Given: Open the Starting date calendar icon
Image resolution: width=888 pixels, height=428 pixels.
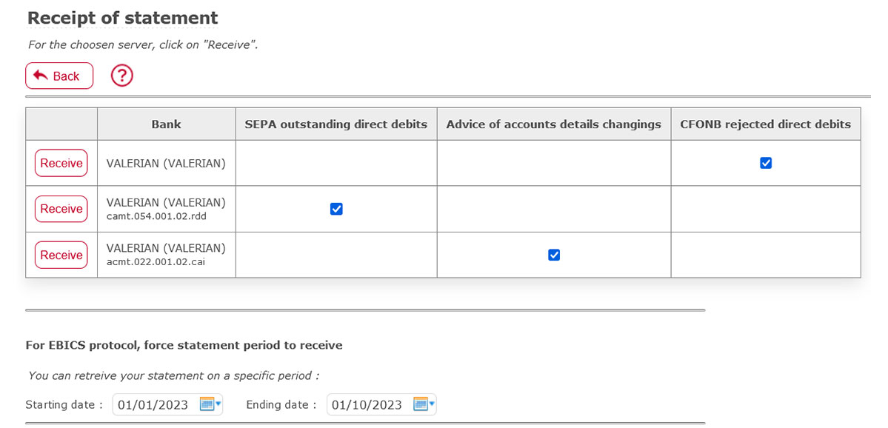Looking at the screenshot, I should 207,404.
